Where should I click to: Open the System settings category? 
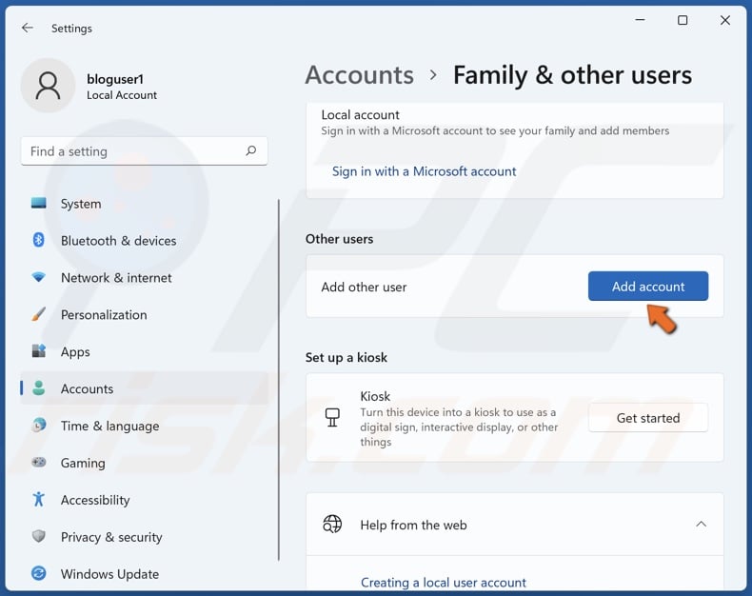[144, 204]
